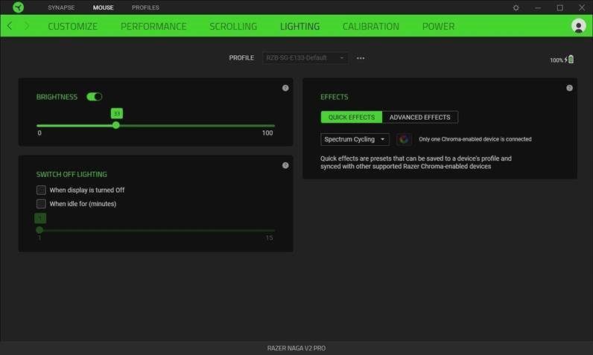
Task: Click the Razer logo icon
Action: 18,7
